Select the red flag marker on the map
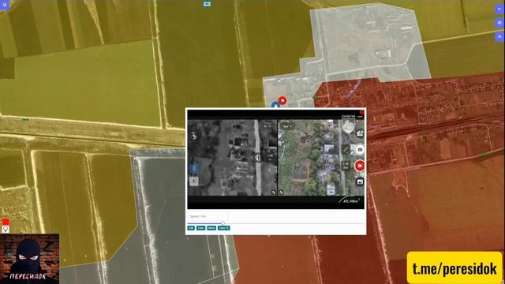 [x=282, y=100]
